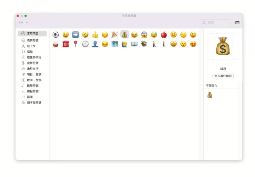255x177 pixels.
Task: Select the blue bust silhouette emoji
Action: tap(95, 44)
